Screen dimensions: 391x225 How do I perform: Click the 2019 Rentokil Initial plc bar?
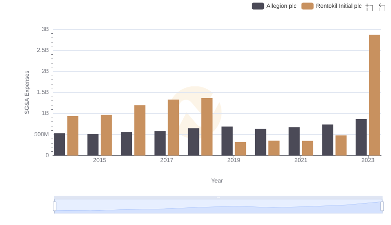pyautogui.click(x=240, y=148)
